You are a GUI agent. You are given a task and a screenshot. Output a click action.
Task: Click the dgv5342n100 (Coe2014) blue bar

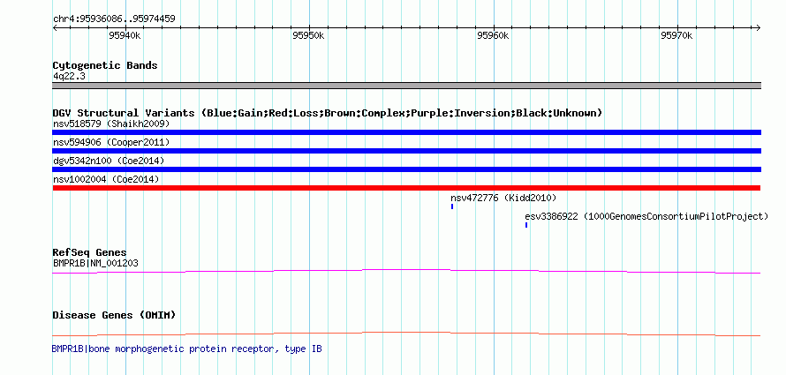tap(406, 169)
